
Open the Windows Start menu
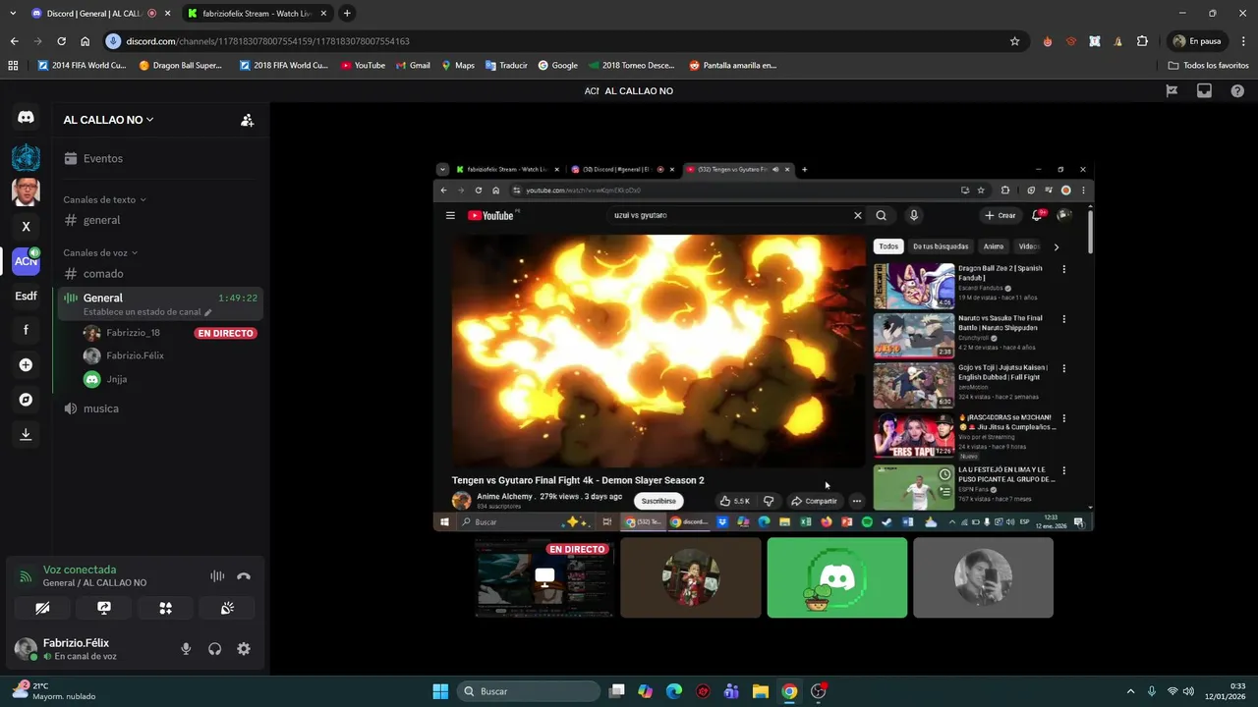point(440,691)
